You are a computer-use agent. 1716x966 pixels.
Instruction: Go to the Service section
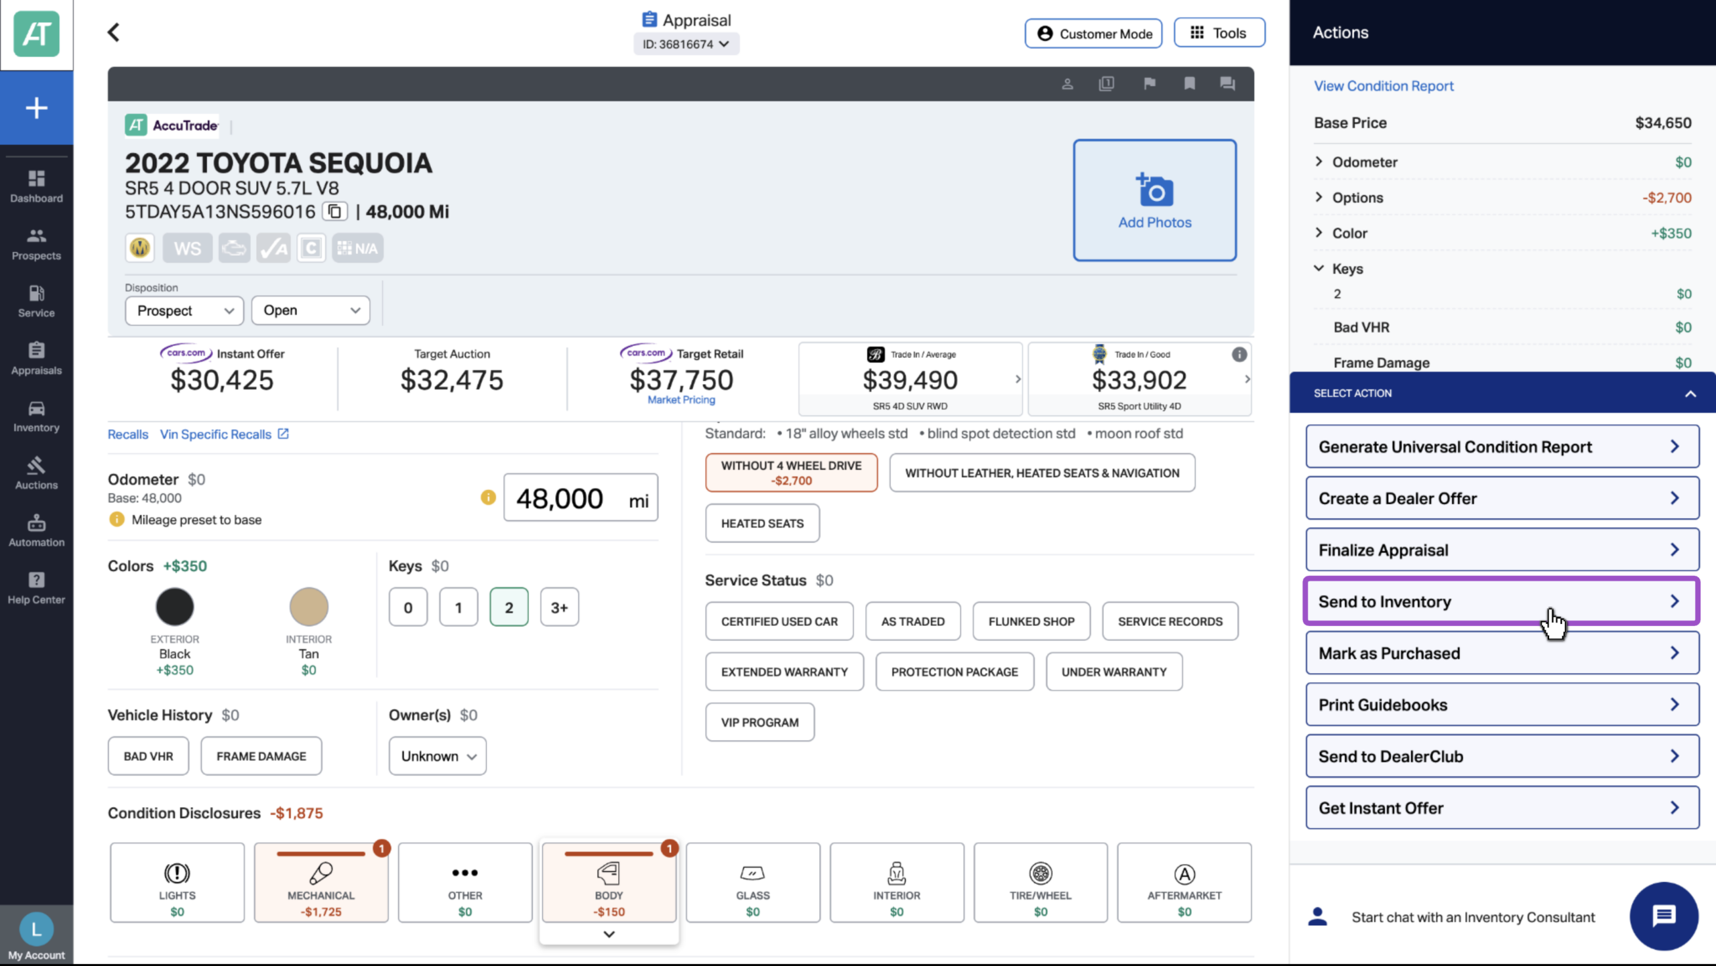point(36,301)
